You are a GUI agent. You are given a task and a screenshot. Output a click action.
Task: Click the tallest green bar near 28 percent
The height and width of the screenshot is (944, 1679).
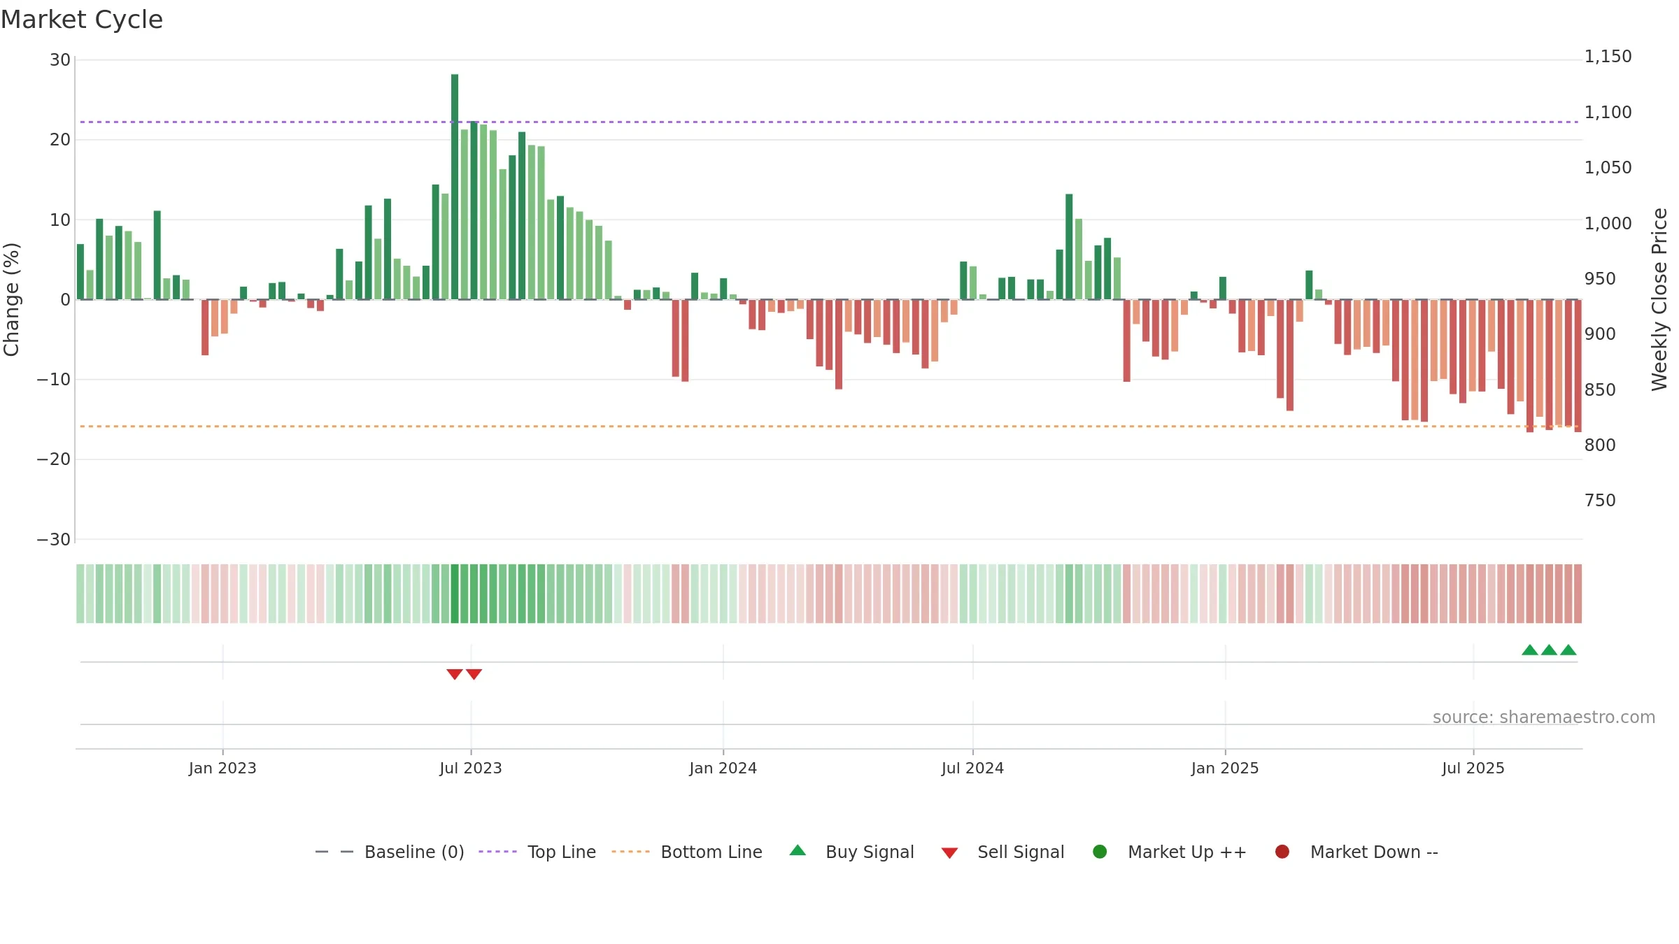point(455,187)
